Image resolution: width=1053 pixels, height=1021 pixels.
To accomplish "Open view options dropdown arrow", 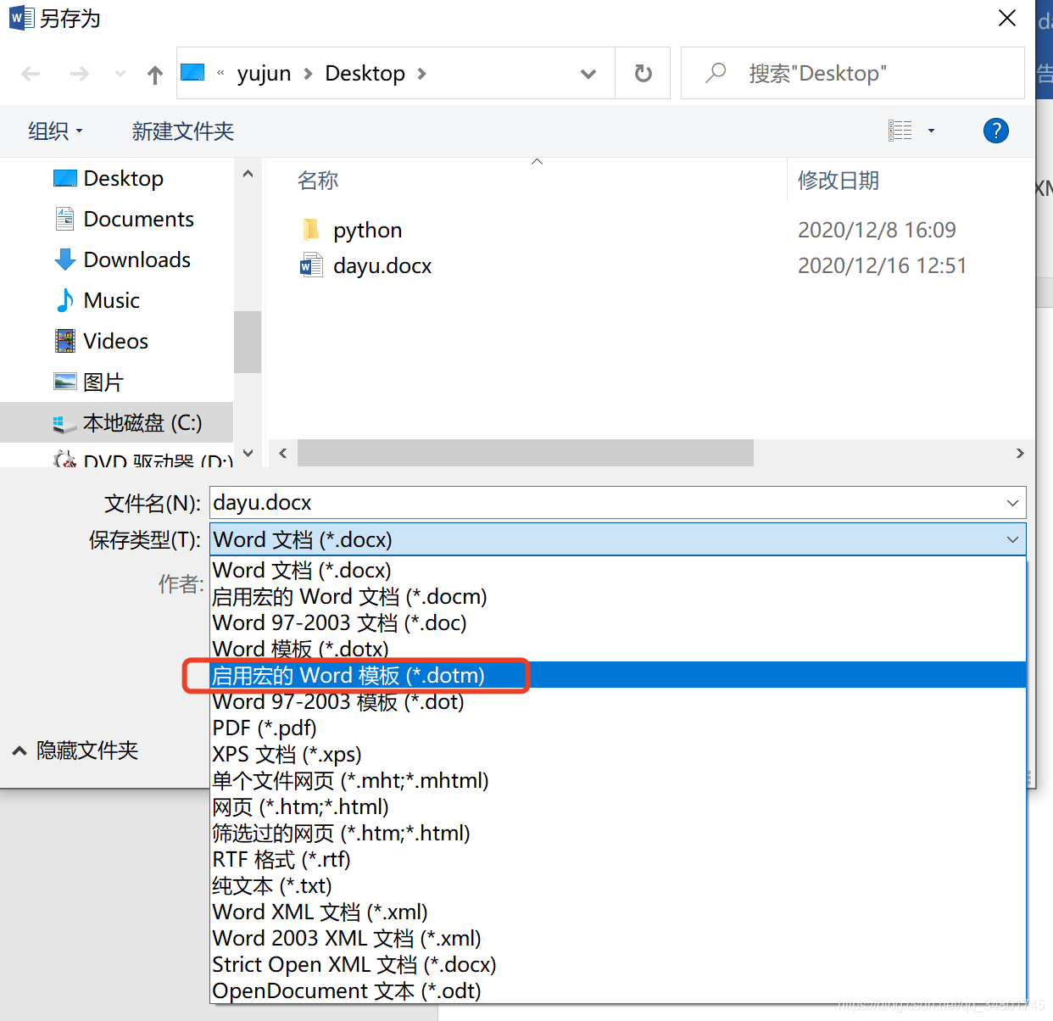I will 931,131.
